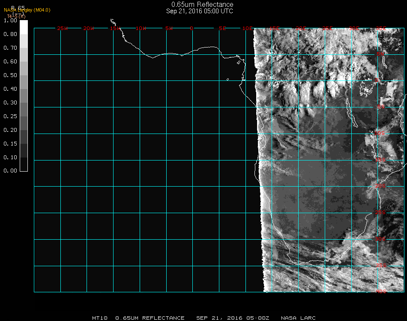This screenshot has width=407, height=321.
Task: Click the NASA Langley (M04.0) label
Action: coord(27,10)
